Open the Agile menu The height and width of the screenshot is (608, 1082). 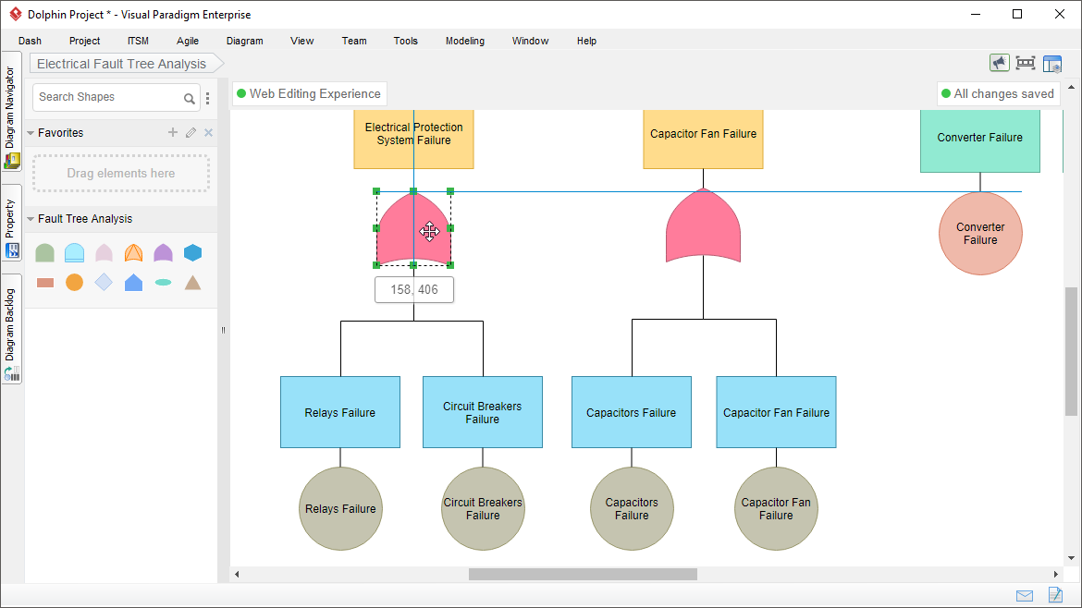pyautogui.click(x=187, y=41)
